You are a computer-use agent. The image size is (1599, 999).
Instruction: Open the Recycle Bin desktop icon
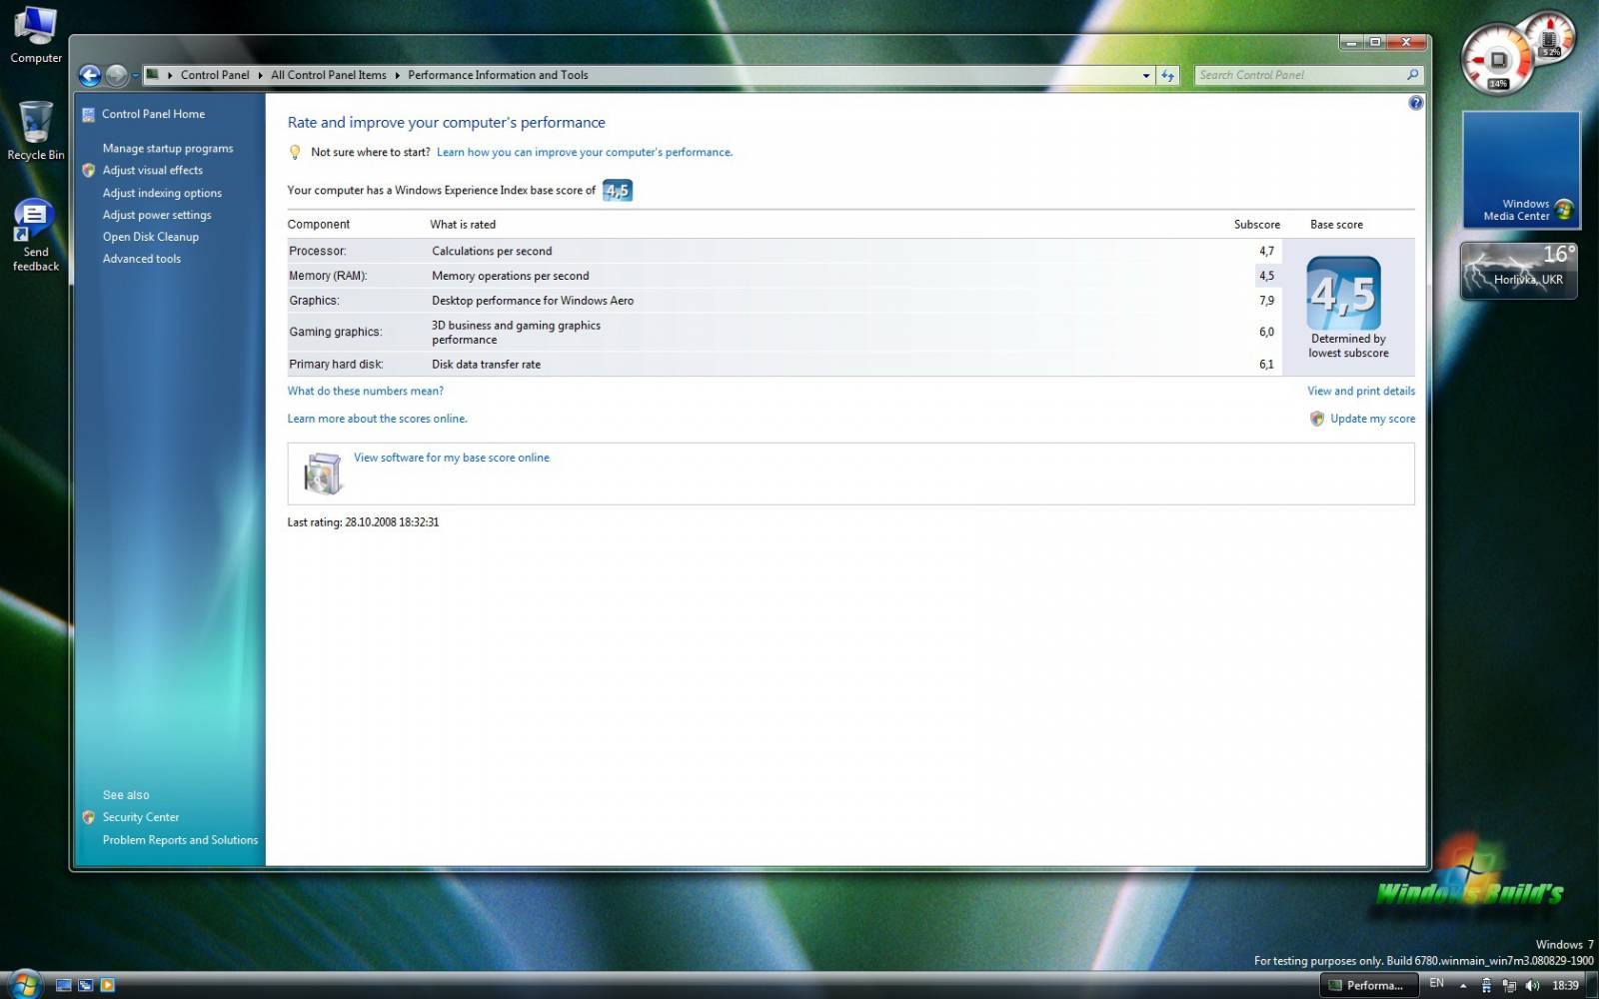click(36, 131)
